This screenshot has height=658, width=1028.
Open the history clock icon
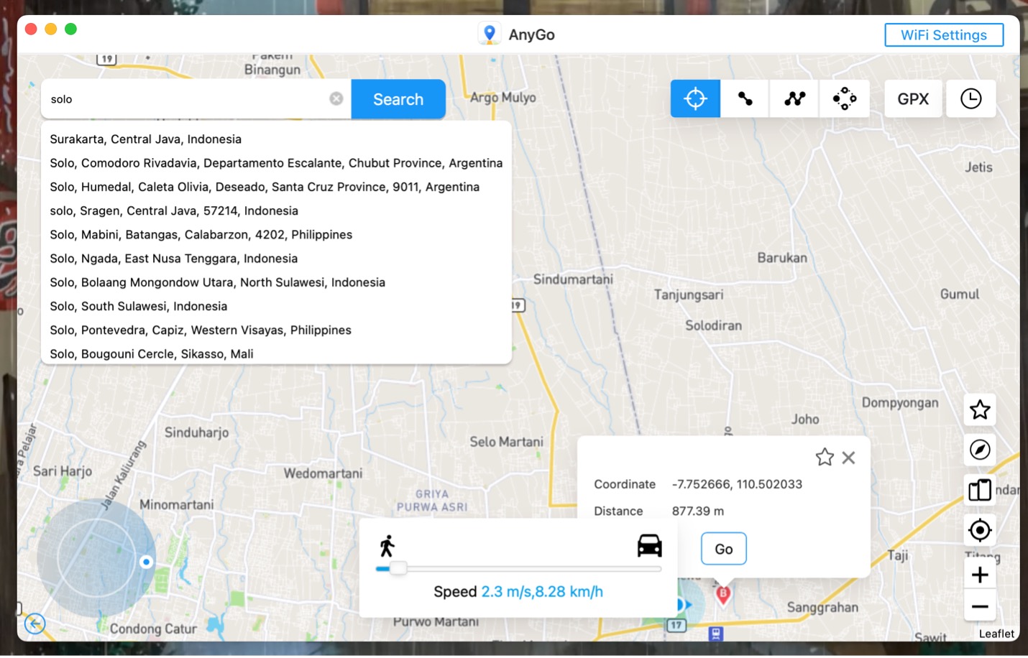(x=970, y=98)
